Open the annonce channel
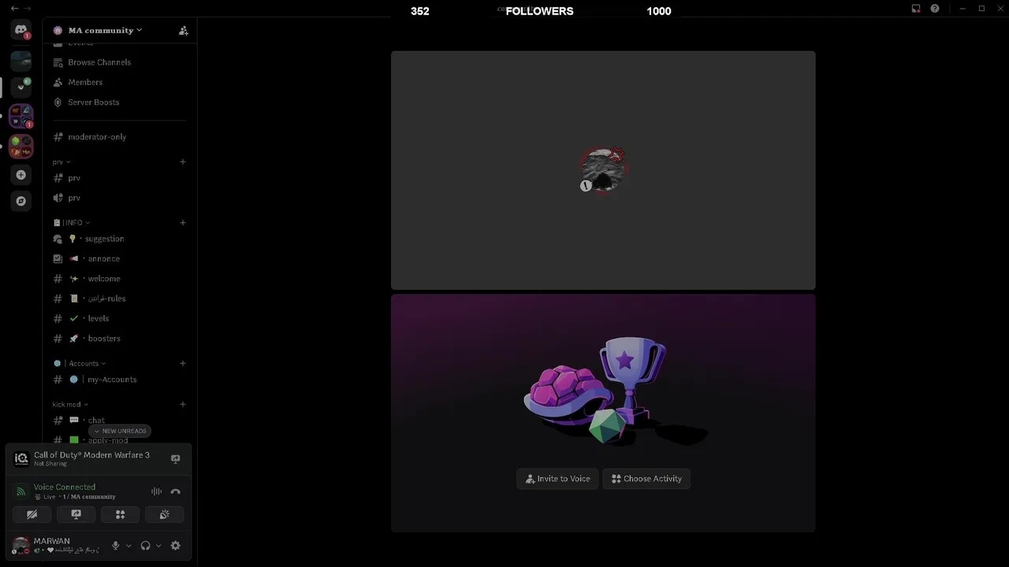The height and width of the screenshot is (567, 1009). [x=118, y=258]
